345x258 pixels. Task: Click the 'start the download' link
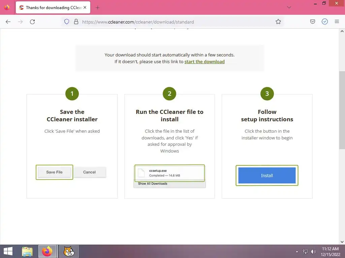(205, 62)
